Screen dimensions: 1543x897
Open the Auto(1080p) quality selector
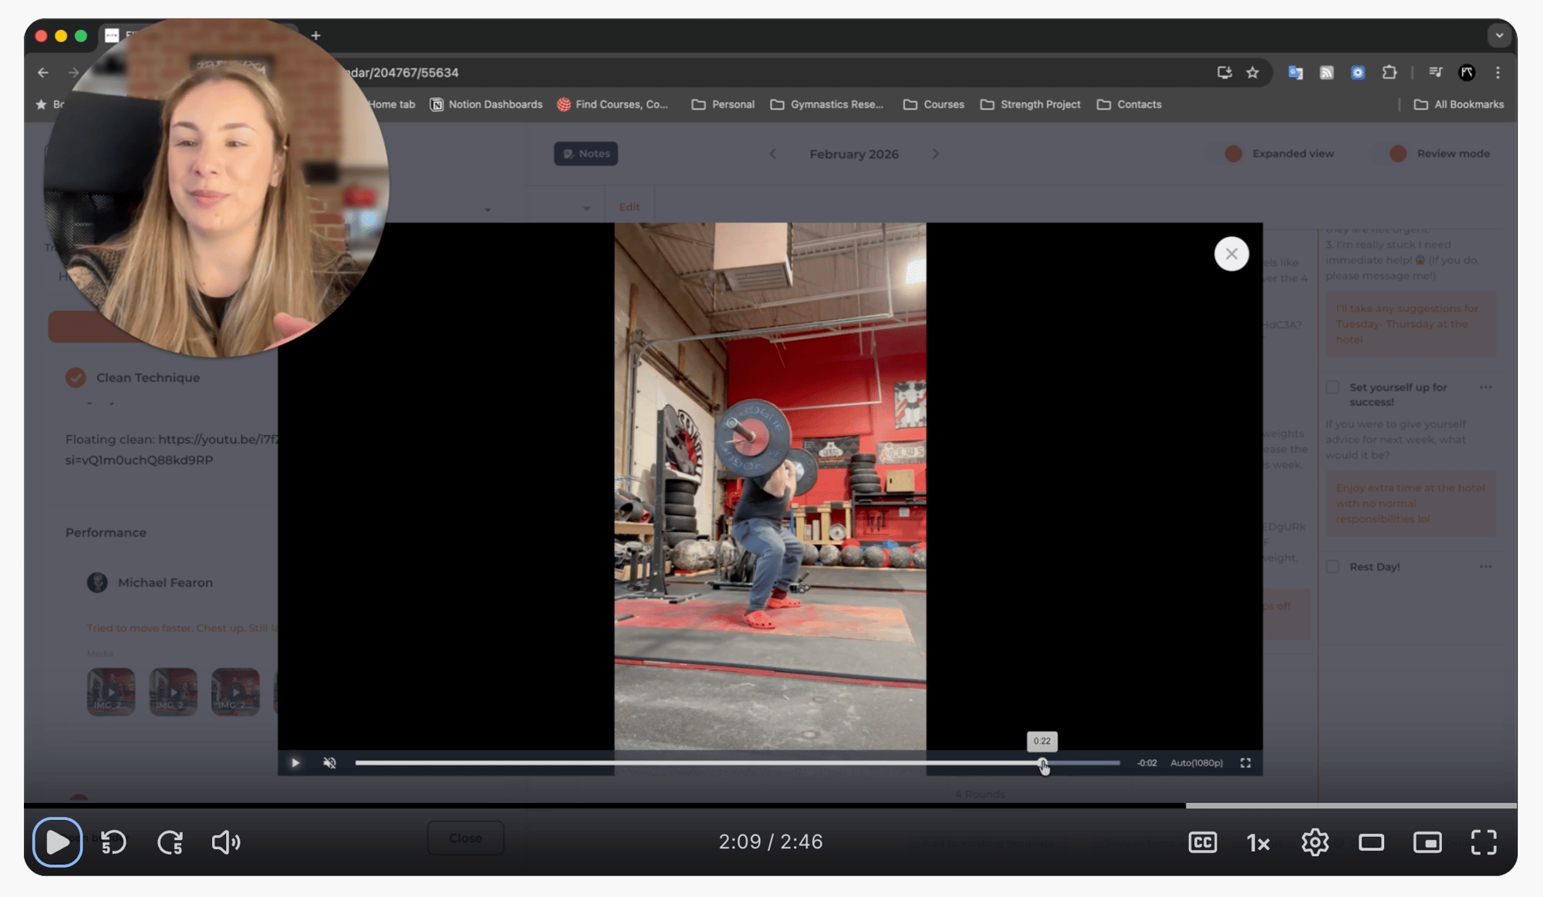click(x=1197, y=763)
